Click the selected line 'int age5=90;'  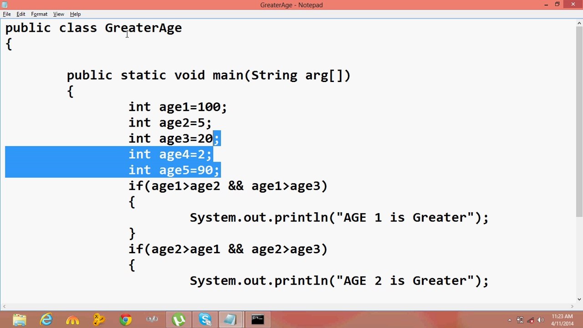(x=174, y=170)
